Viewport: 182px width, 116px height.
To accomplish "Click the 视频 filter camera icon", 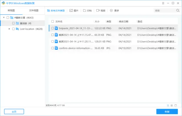I will [x=98, y=10].
